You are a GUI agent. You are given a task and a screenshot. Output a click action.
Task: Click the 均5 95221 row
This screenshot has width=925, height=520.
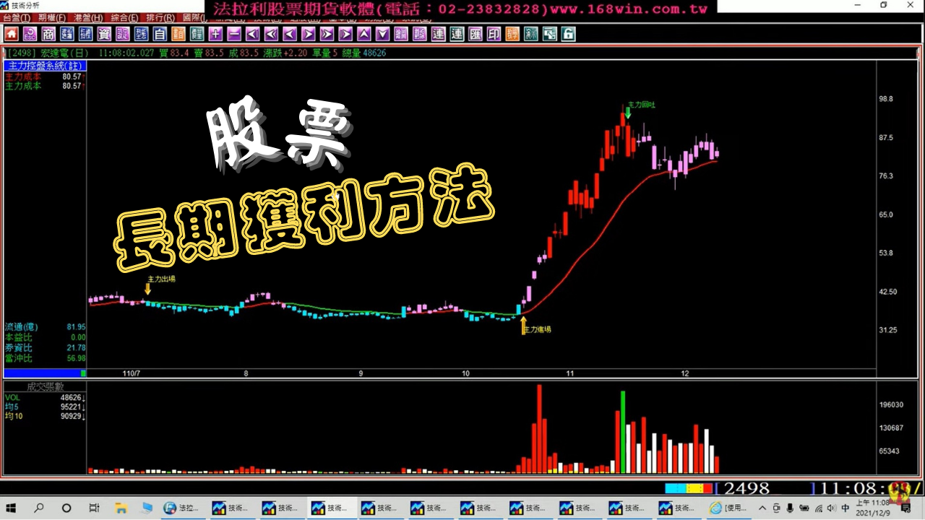[45, 407]
